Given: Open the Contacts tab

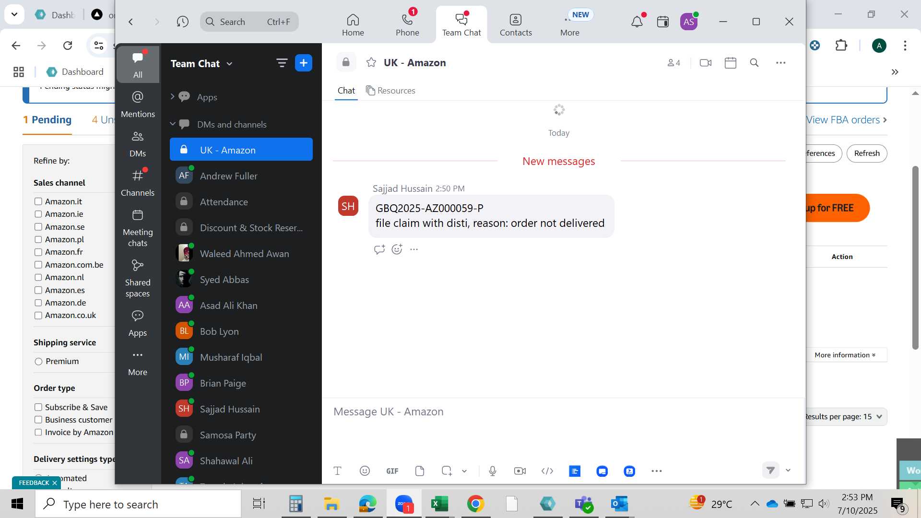Looking at the screenshot, I should [516, 25].
